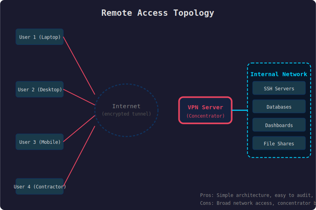This screenshot has height=210, width=316.
Task: Click the cyan link from VPN Server
Action: (240, 110)
